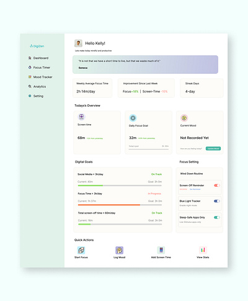Click the "Improvement Since Last Week" heading
Viewport: 248px width, 301px height.
(140, 84)
